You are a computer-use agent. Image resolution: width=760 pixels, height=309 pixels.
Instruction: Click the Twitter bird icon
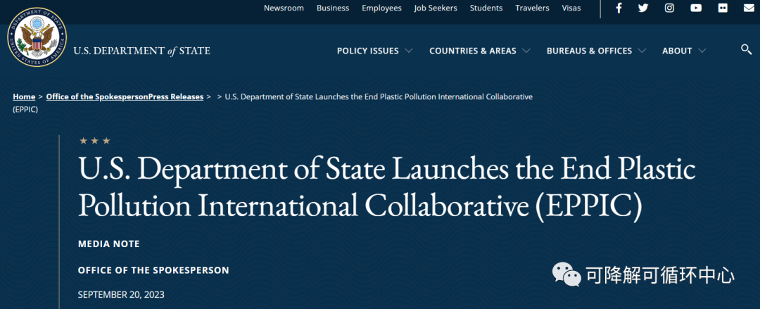click(x=643, y=8)
